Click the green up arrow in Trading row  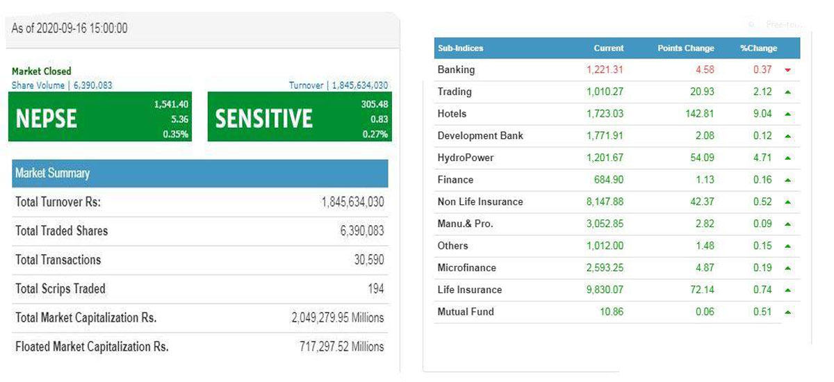pos(787,92)
